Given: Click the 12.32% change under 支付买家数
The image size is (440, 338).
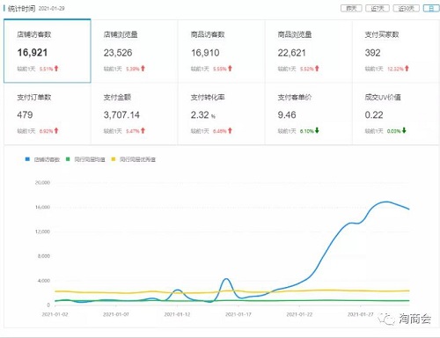Looking at the screenshot, I should [x=395, y=69].
